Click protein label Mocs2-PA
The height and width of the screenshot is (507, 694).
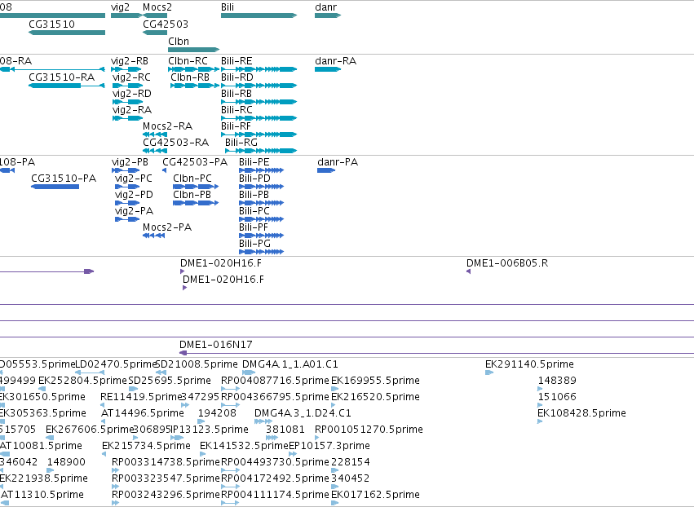[167, 228]
